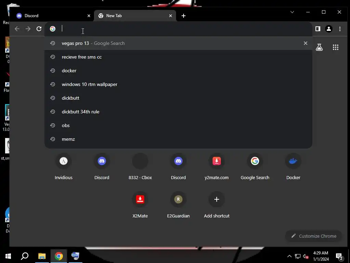This screenshot has width=350, height=263.
Task: Open a new tab with plus button
Action: [184, 16]
